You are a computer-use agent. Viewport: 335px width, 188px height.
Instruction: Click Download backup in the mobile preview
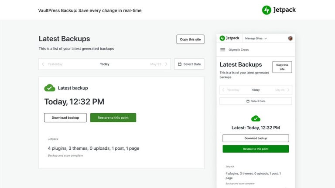click(x=256, y=138)
